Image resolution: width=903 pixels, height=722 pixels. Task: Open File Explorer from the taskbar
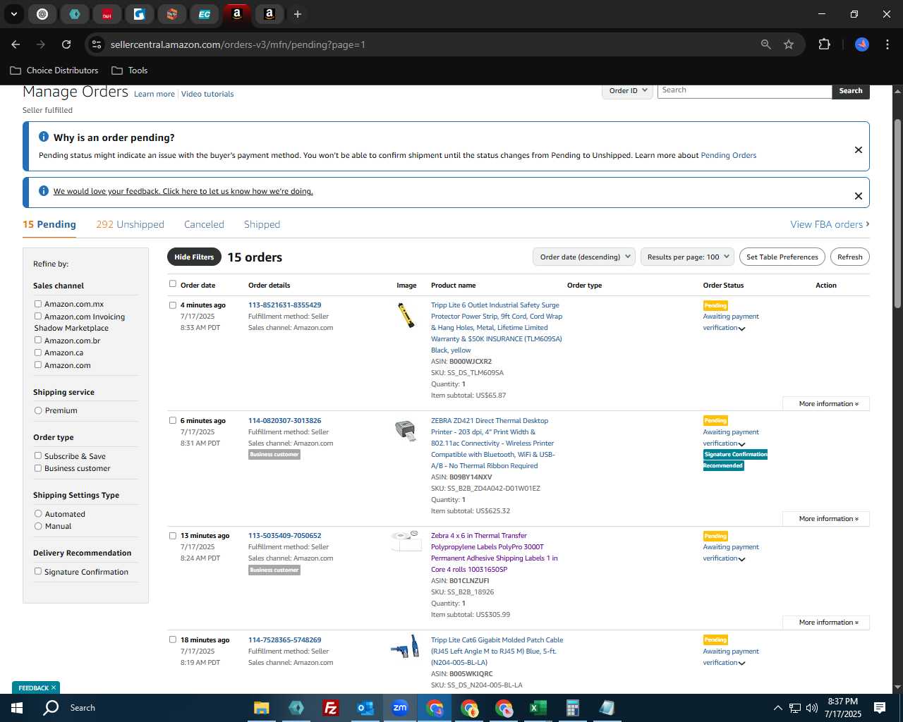[x=262, y=708]
